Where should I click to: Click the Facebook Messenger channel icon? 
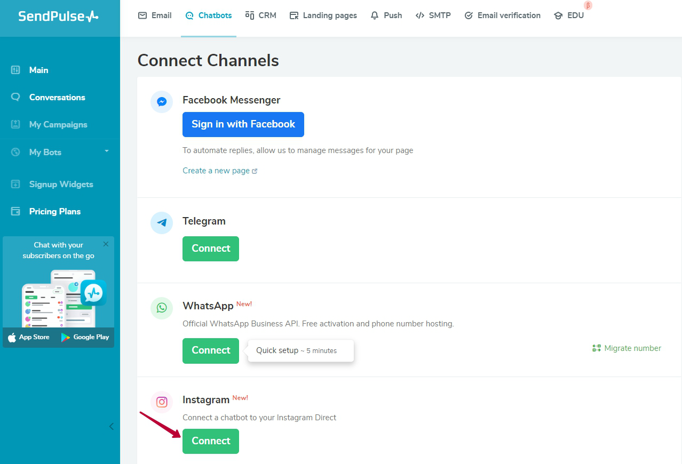point(162,101)
